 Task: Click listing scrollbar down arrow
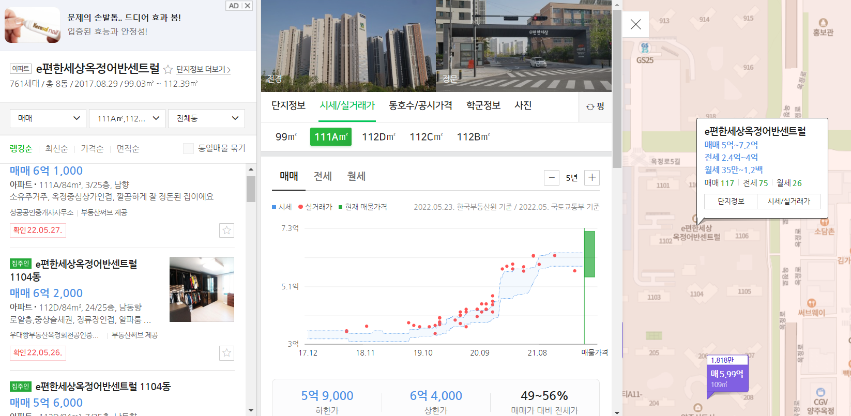[251, 411]
